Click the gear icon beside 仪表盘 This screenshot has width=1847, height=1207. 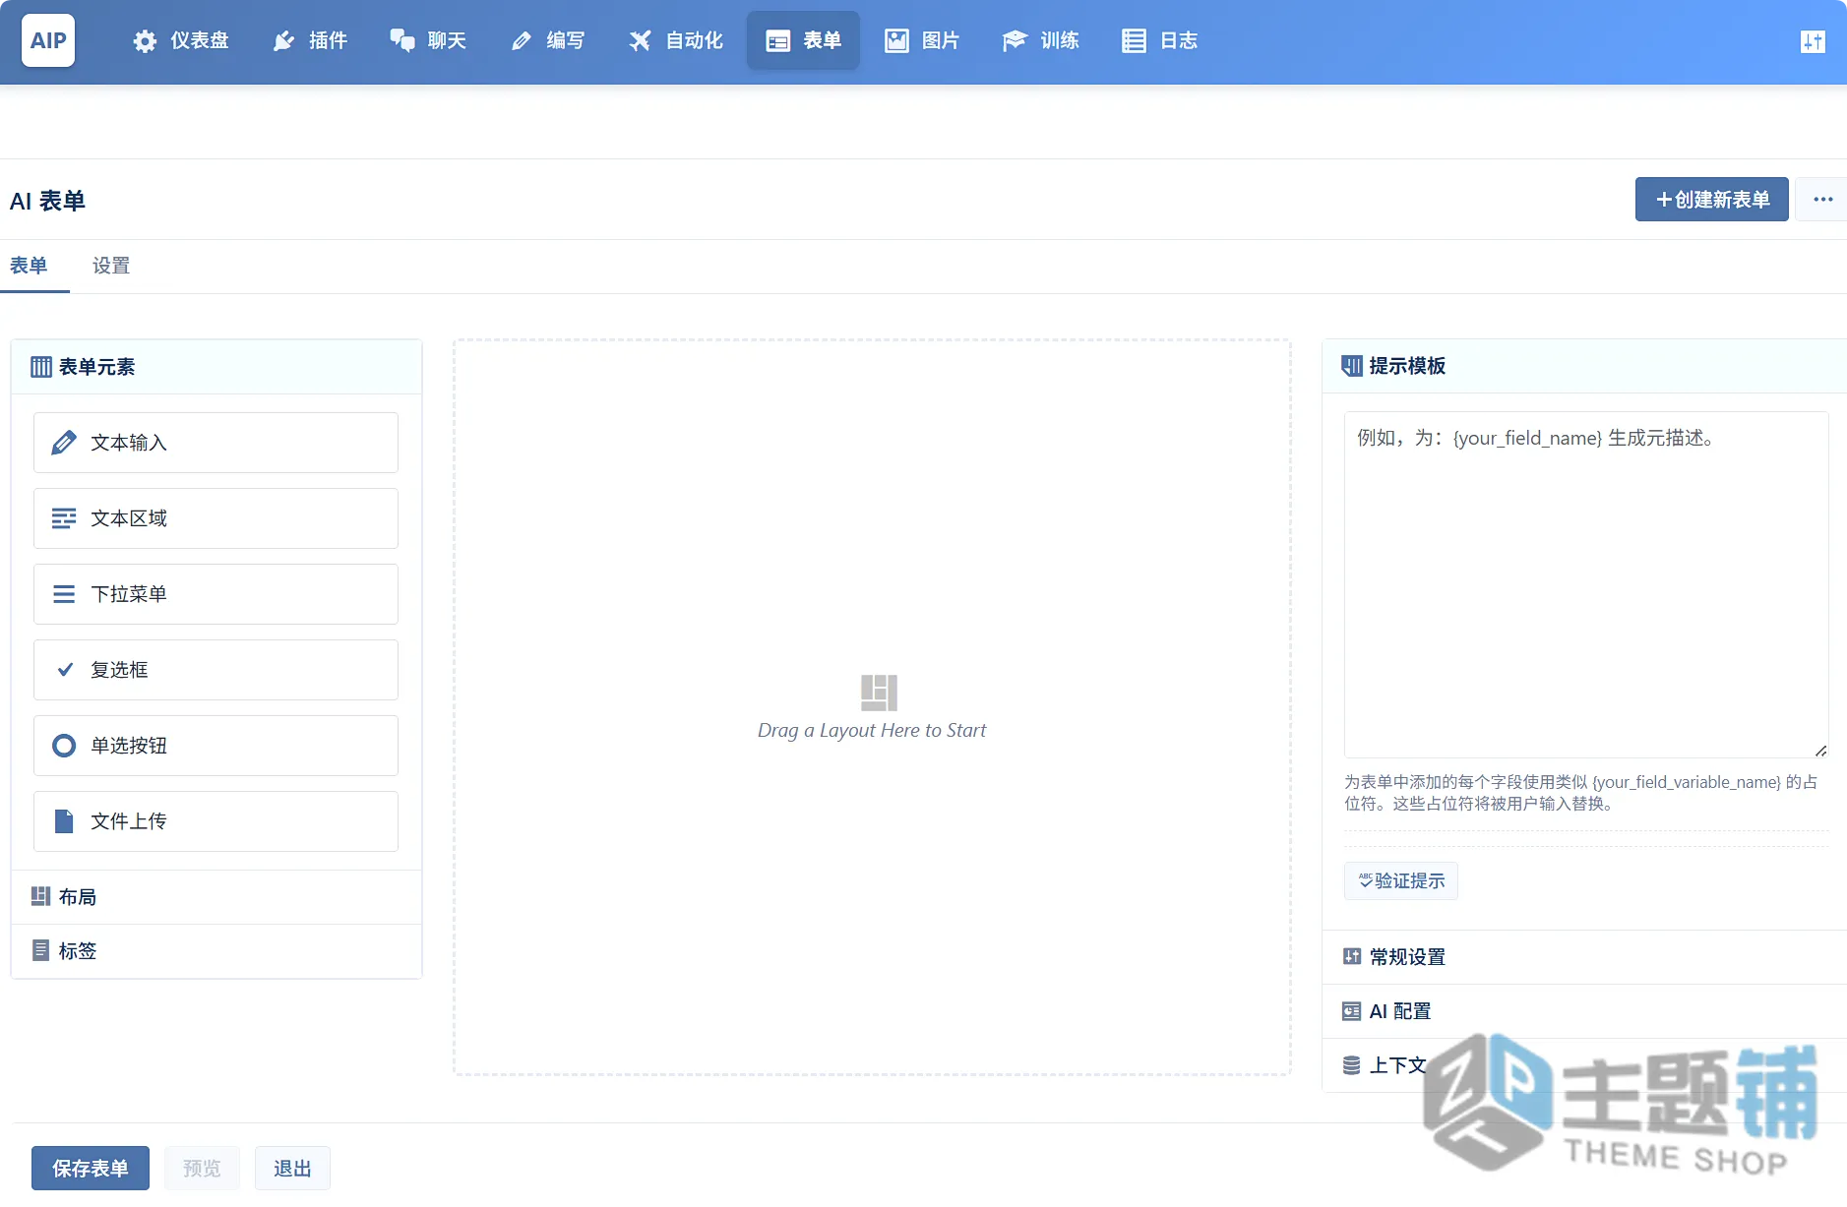click(145, 41)
